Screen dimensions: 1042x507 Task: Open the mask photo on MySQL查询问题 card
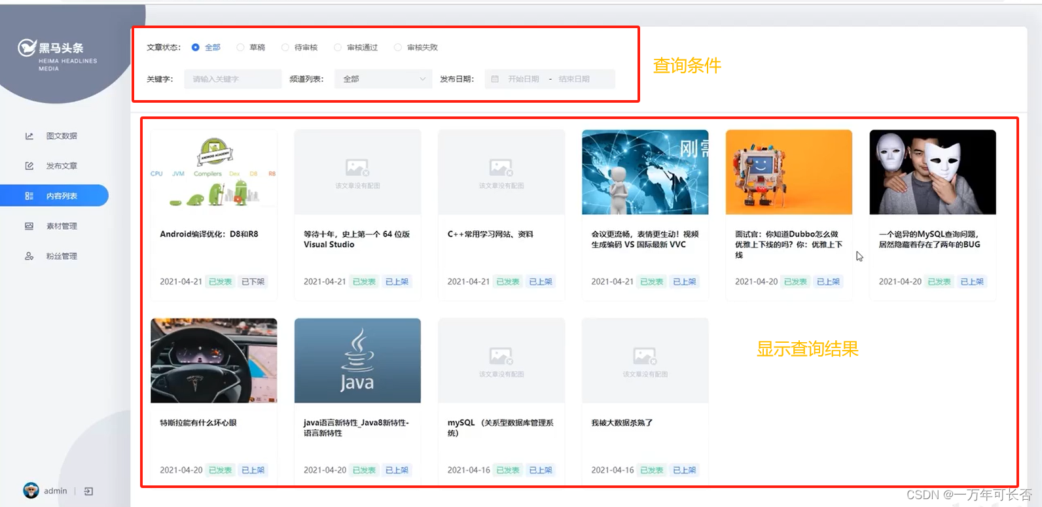[x=933, y=172]
